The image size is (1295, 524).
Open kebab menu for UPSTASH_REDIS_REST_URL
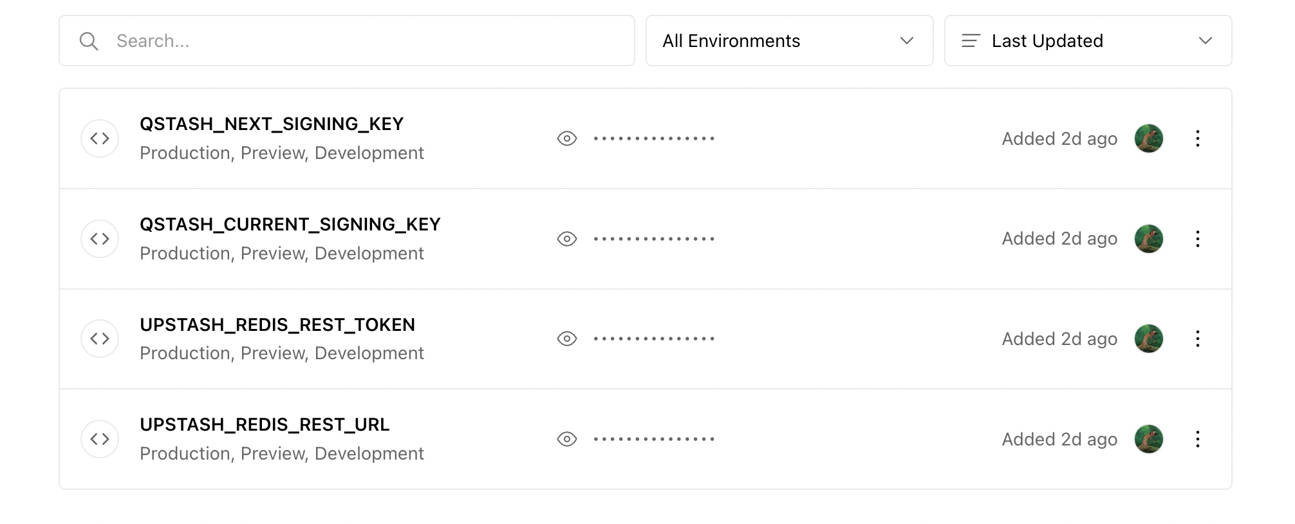pyautogui.click(x=1197, y=439)
